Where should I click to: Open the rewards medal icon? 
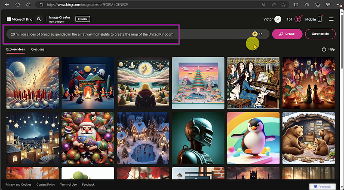298,19
